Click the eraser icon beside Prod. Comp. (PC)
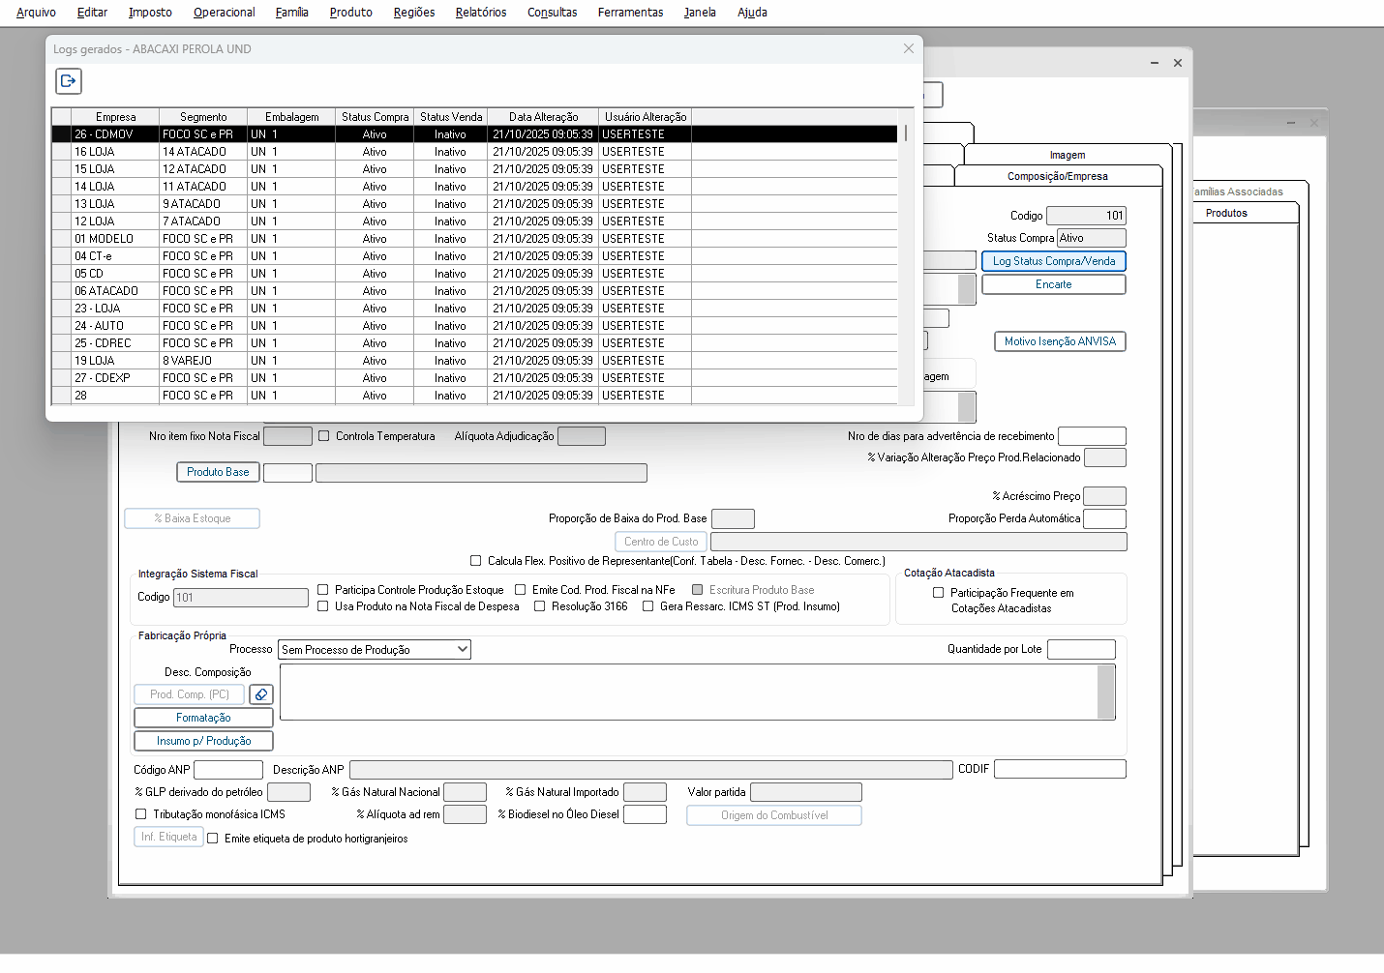The height and width of the screenshot is (973, 1384). 261,694
